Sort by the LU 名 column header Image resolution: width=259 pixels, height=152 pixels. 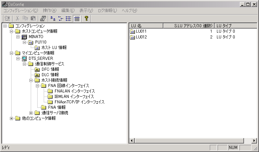tap(146, 26)
